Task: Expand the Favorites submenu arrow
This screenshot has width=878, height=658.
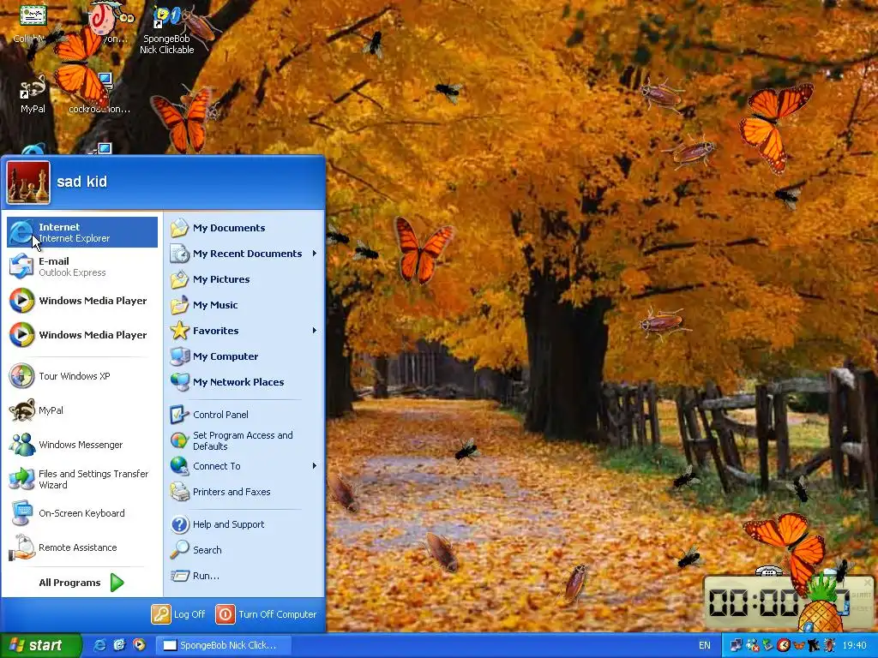Action: [315, 331]
